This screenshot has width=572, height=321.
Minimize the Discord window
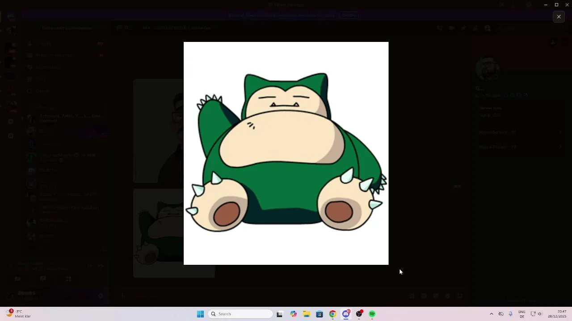pos(546,4)
